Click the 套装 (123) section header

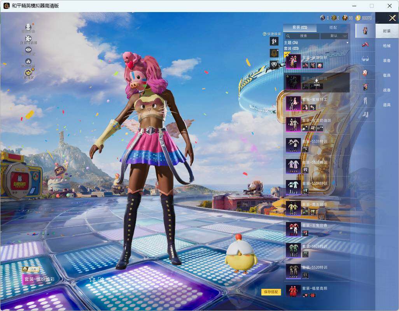[291, 48]
